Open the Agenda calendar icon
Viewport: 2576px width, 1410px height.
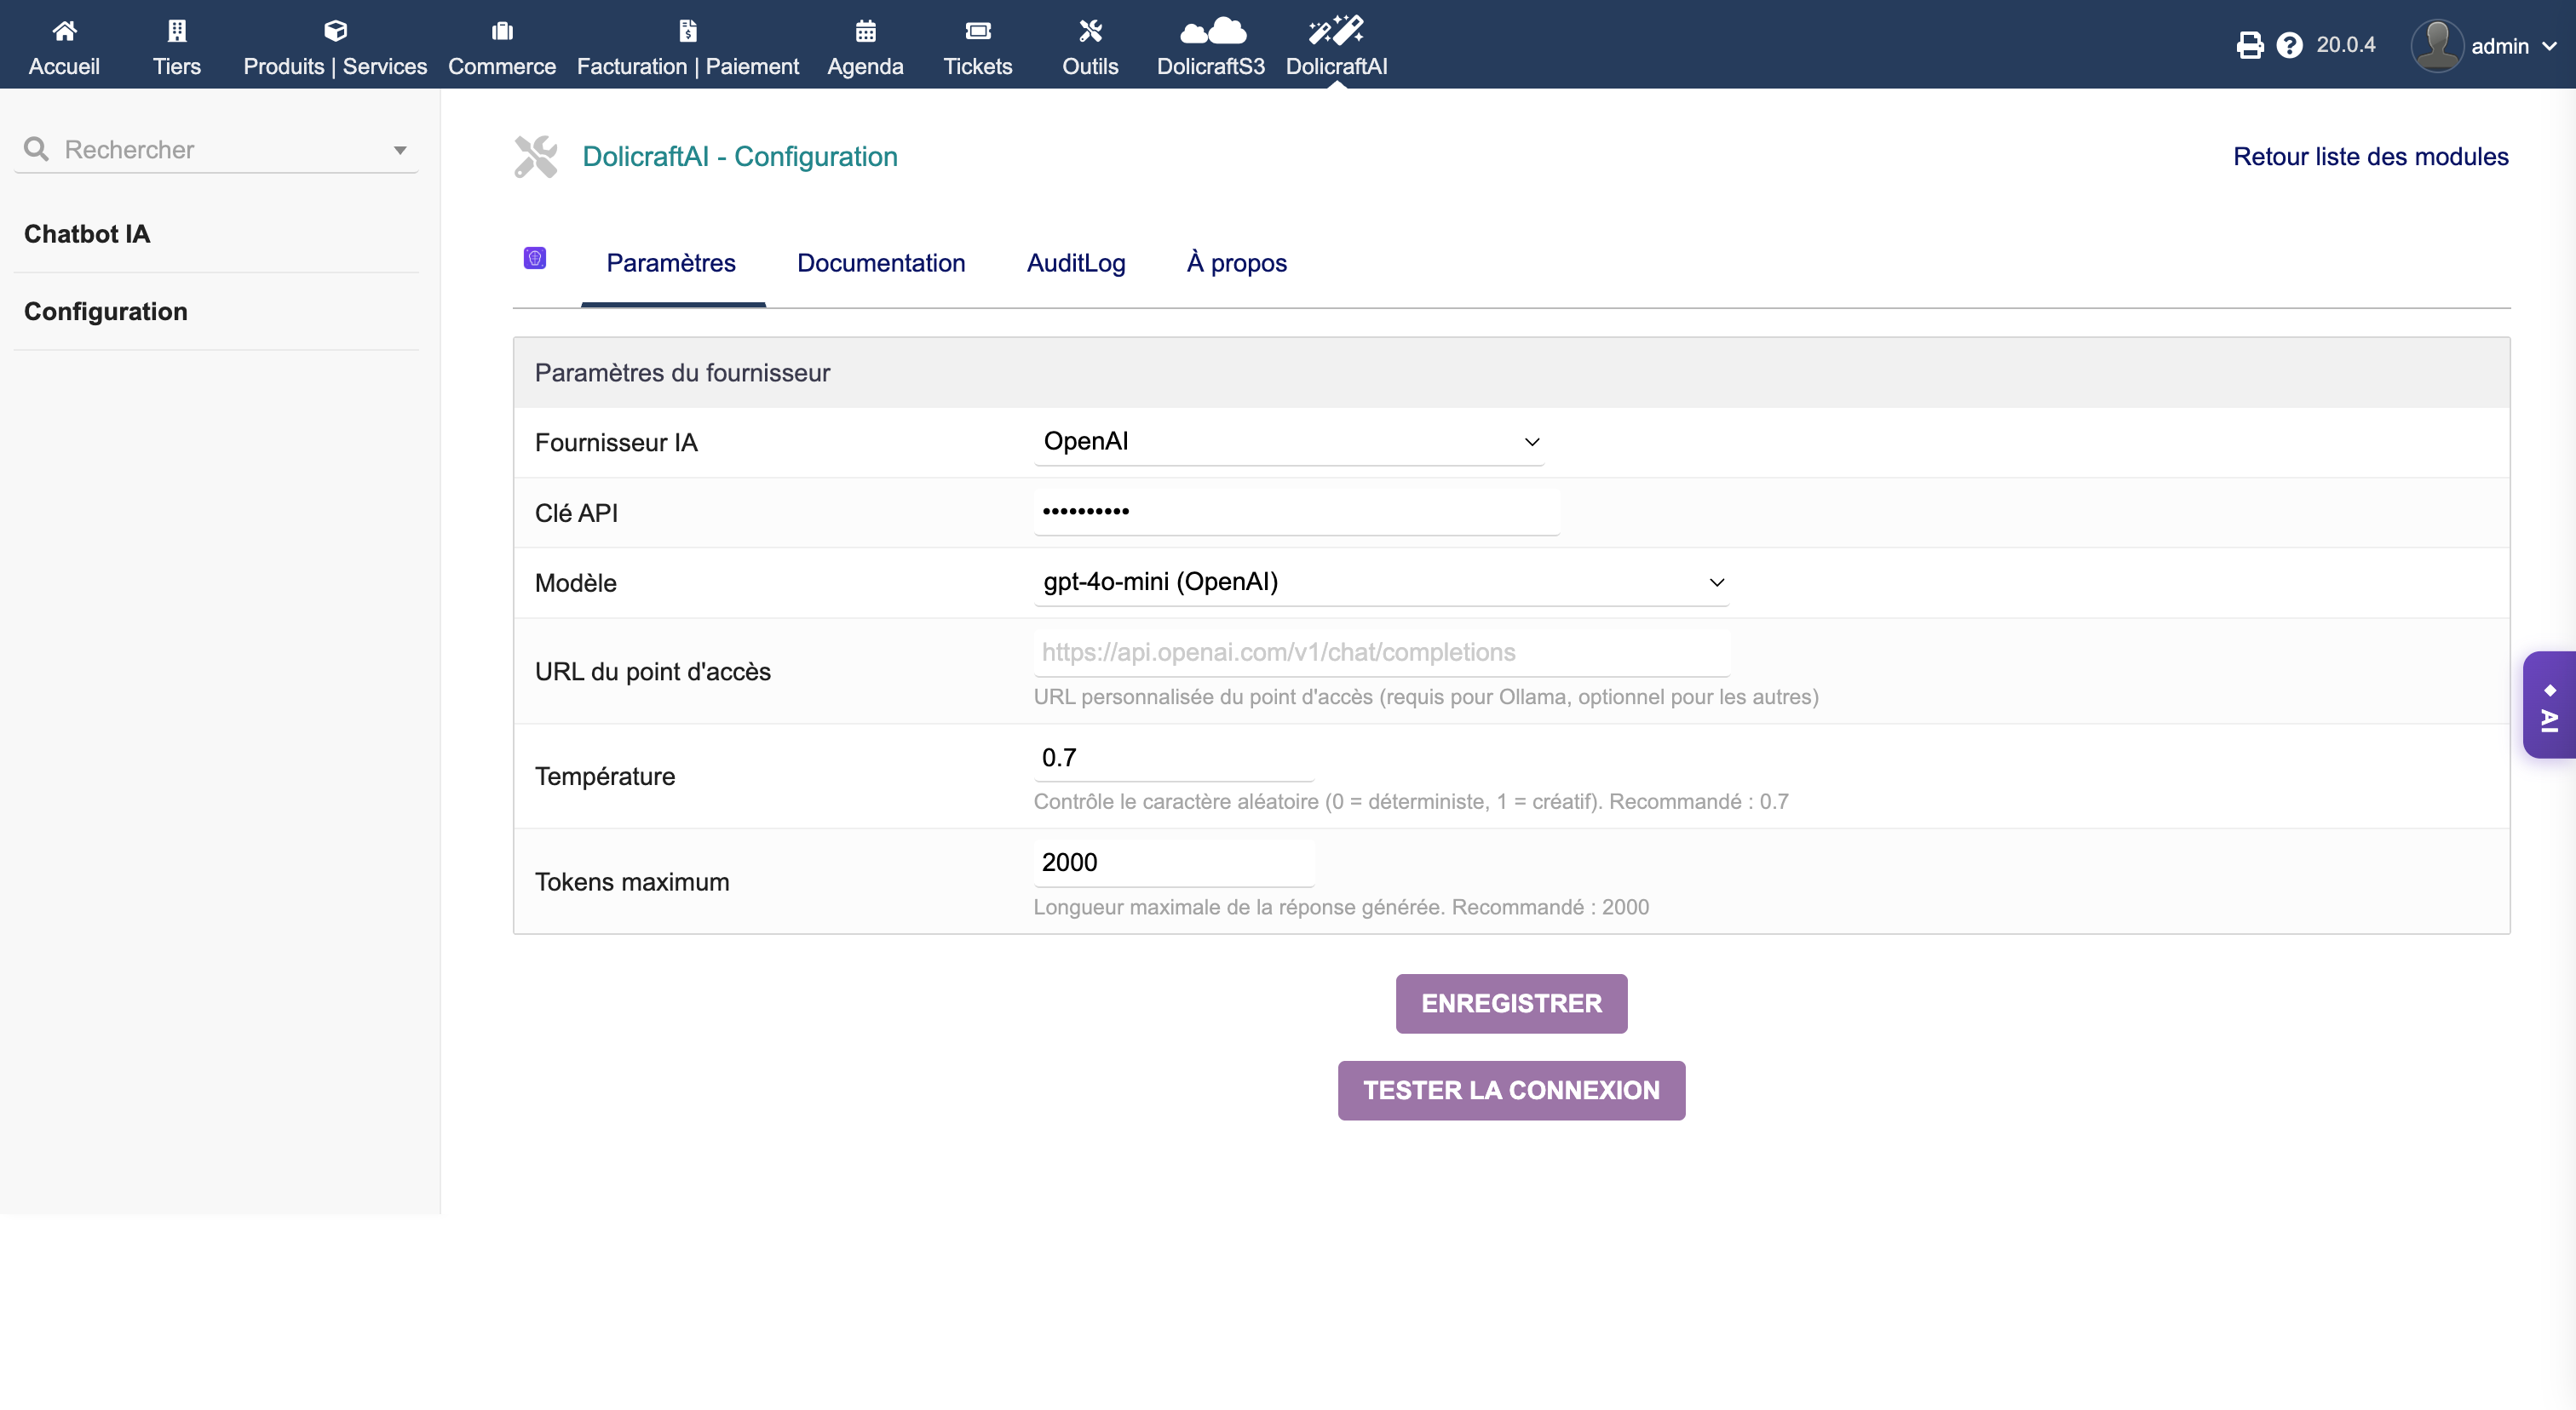pyautogui.click(x=865, y=31)
